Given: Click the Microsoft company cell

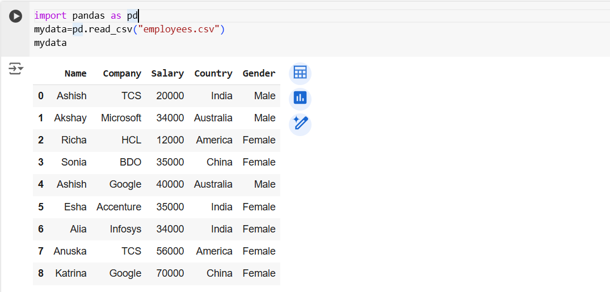Looking at the screenshot, I should click(x=121, y=118).
